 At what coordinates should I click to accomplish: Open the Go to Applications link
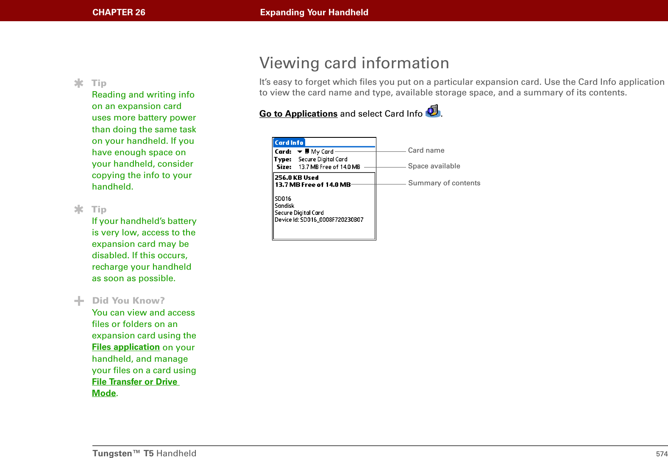298,114
